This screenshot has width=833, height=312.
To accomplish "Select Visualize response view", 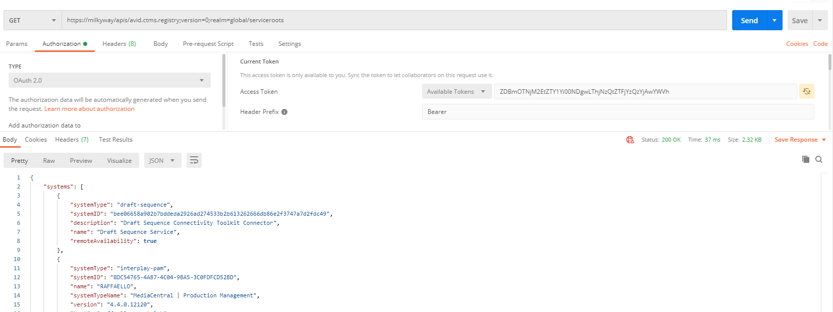I will pyautogui.click(x=120, y=160).
